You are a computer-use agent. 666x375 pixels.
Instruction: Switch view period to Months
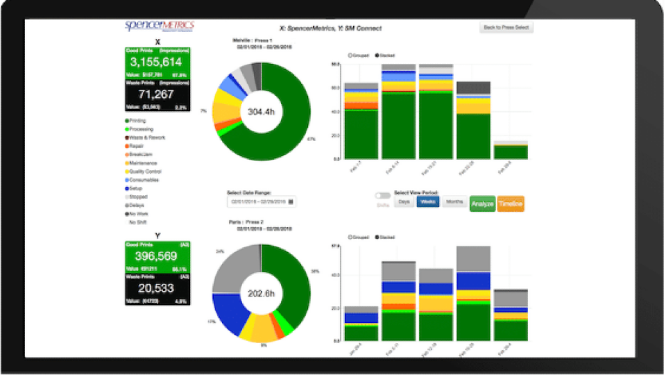454,201
